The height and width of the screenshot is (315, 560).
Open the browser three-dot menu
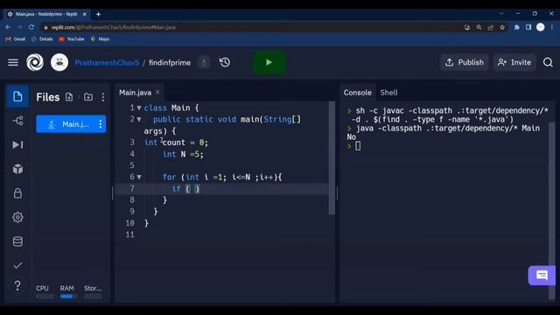pos(552,27)
